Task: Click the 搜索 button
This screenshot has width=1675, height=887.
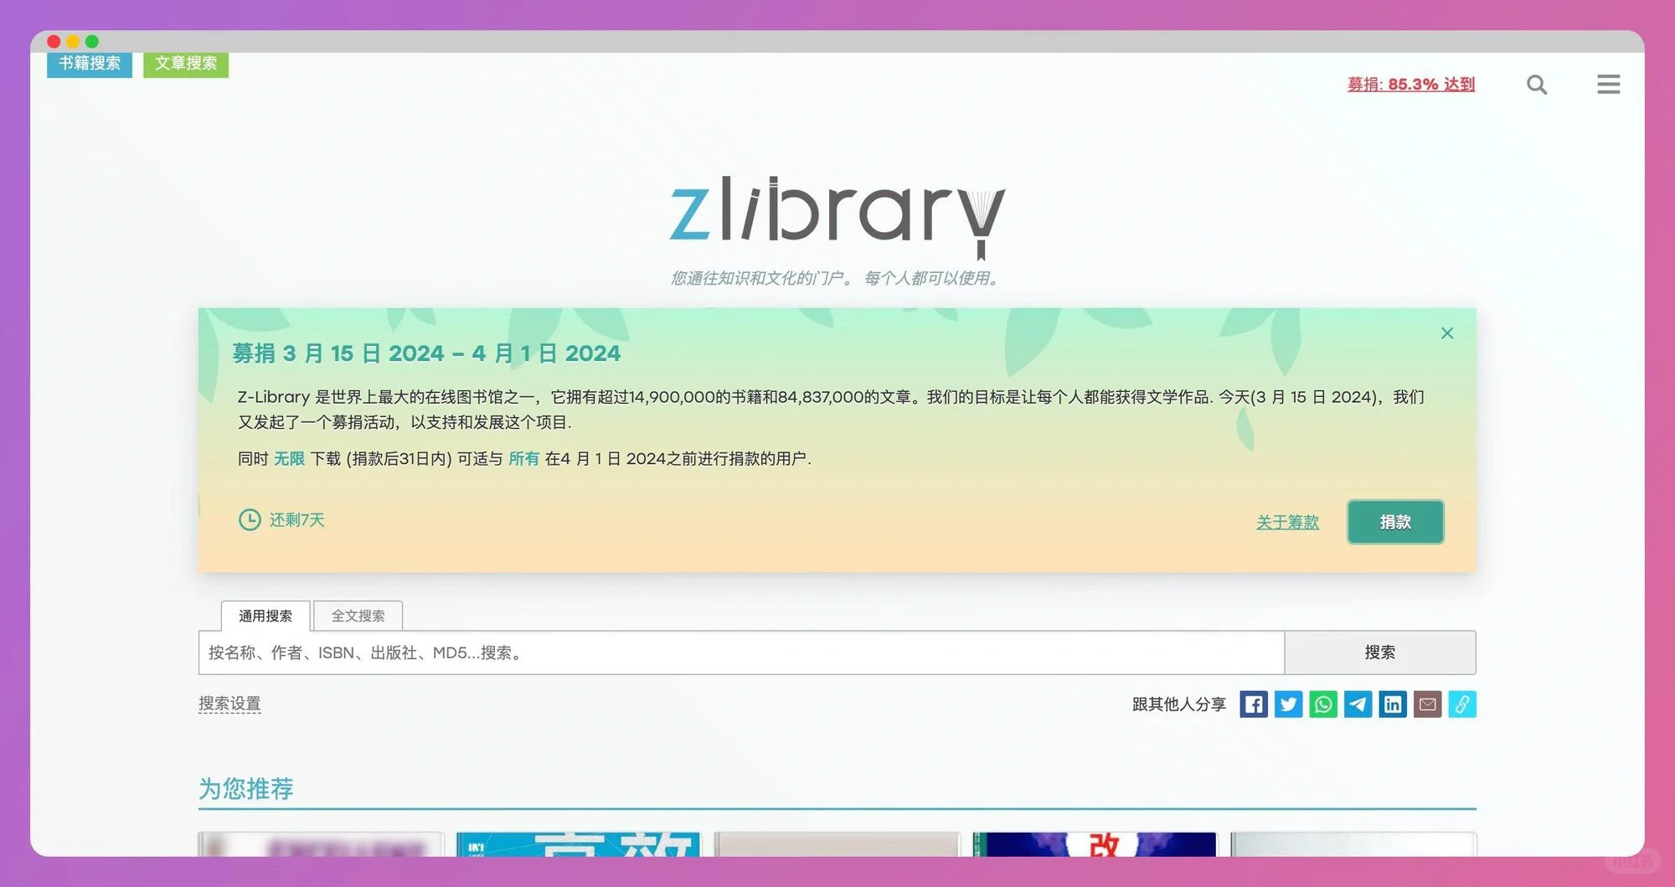Action: 1380,652
